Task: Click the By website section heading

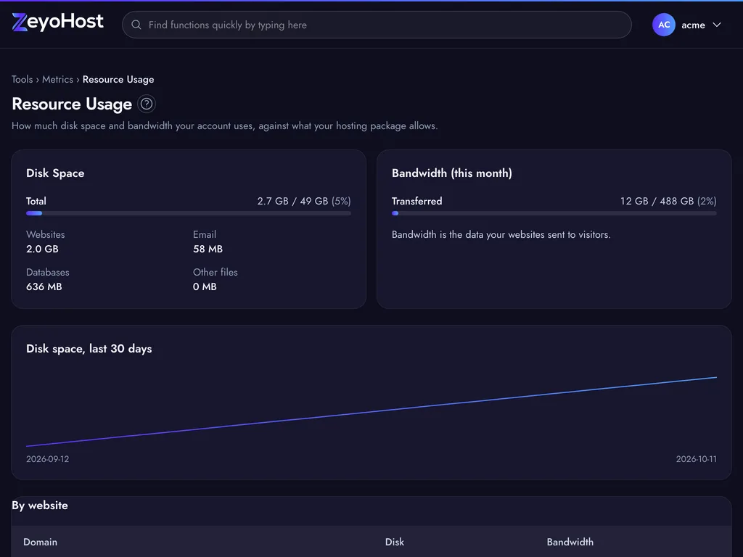Action: point(40,506)
